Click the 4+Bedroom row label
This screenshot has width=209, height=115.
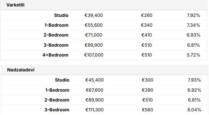coord(56,55)
